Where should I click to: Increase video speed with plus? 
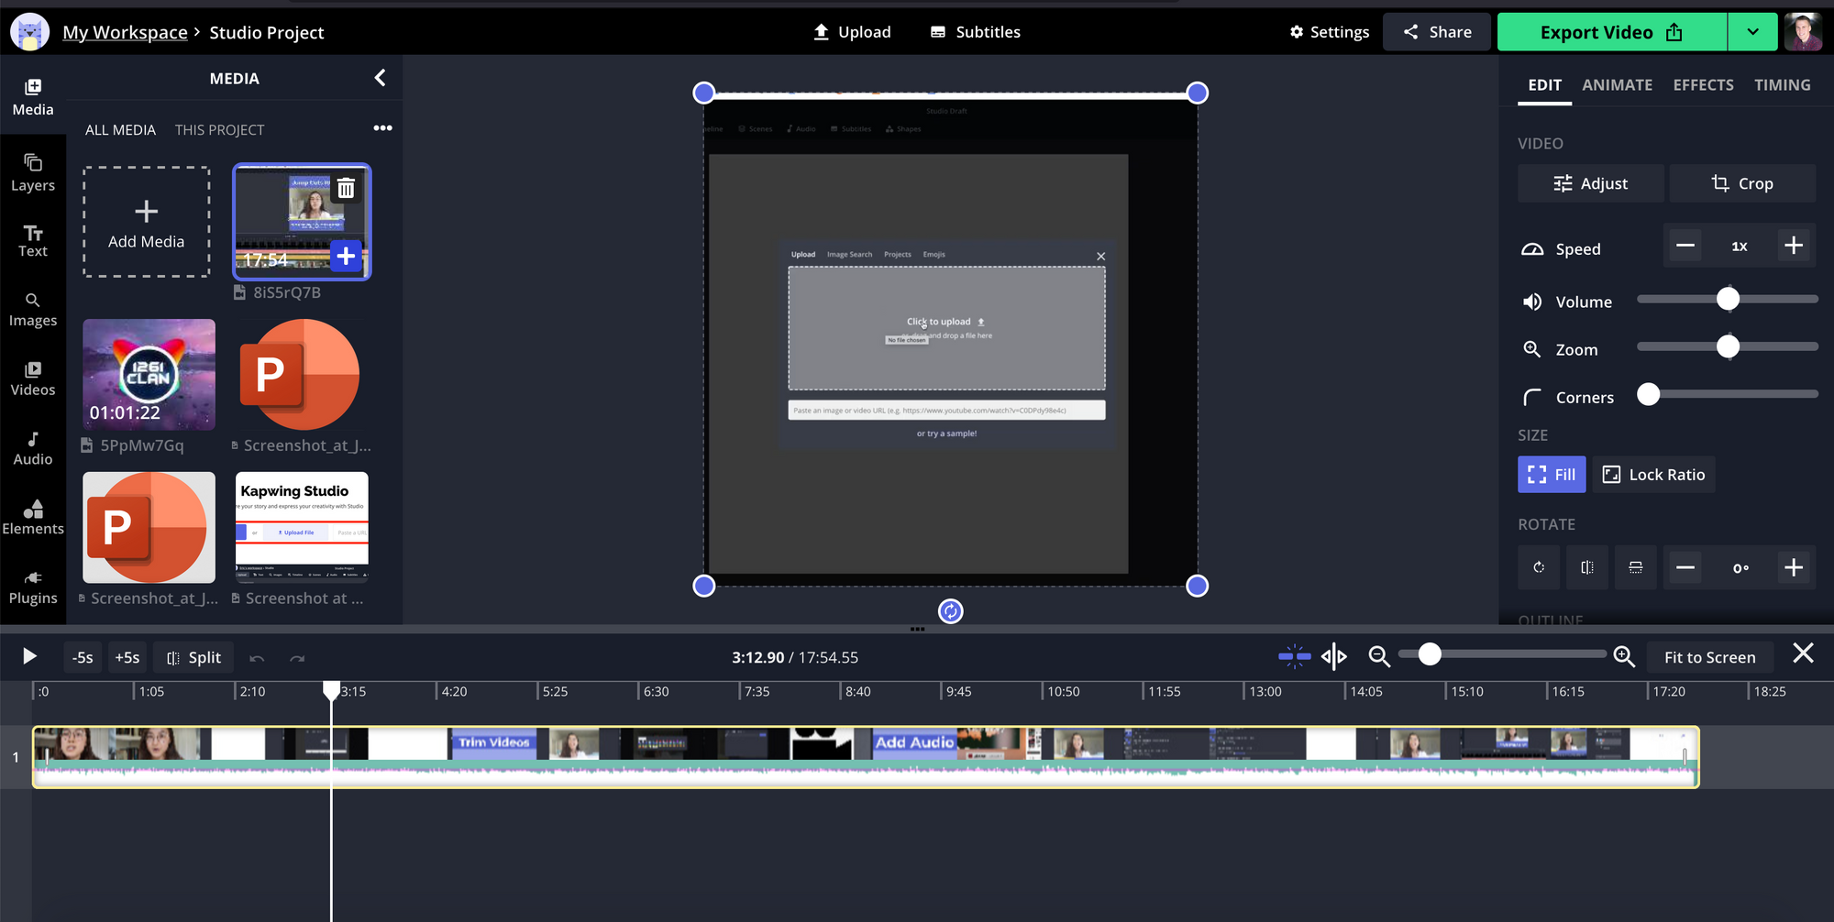[x=1794, y=246]
